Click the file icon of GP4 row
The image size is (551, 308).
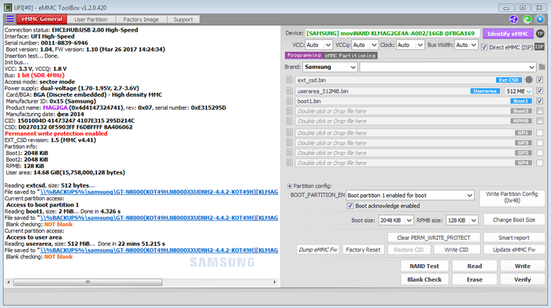290,163
